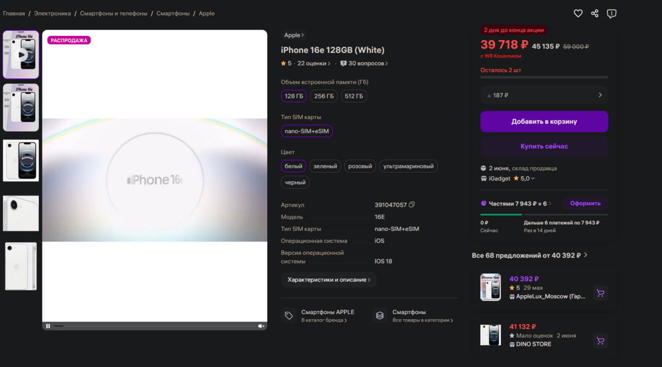This screenshot has height=367, width=662.
Task: Click the report complaint icon
Action: [x=612, y=13]
